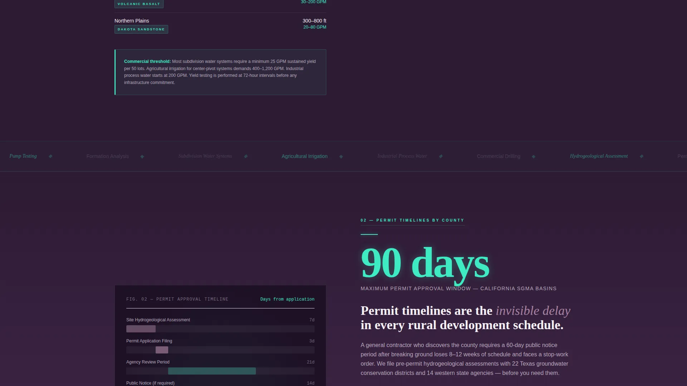Click the diamond after Commercial Drilling

(x=533, y=157)
